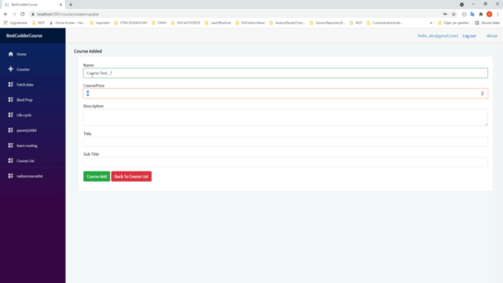
Task: Close the BestCodderCourse browser tab
Action: [61, 5]
